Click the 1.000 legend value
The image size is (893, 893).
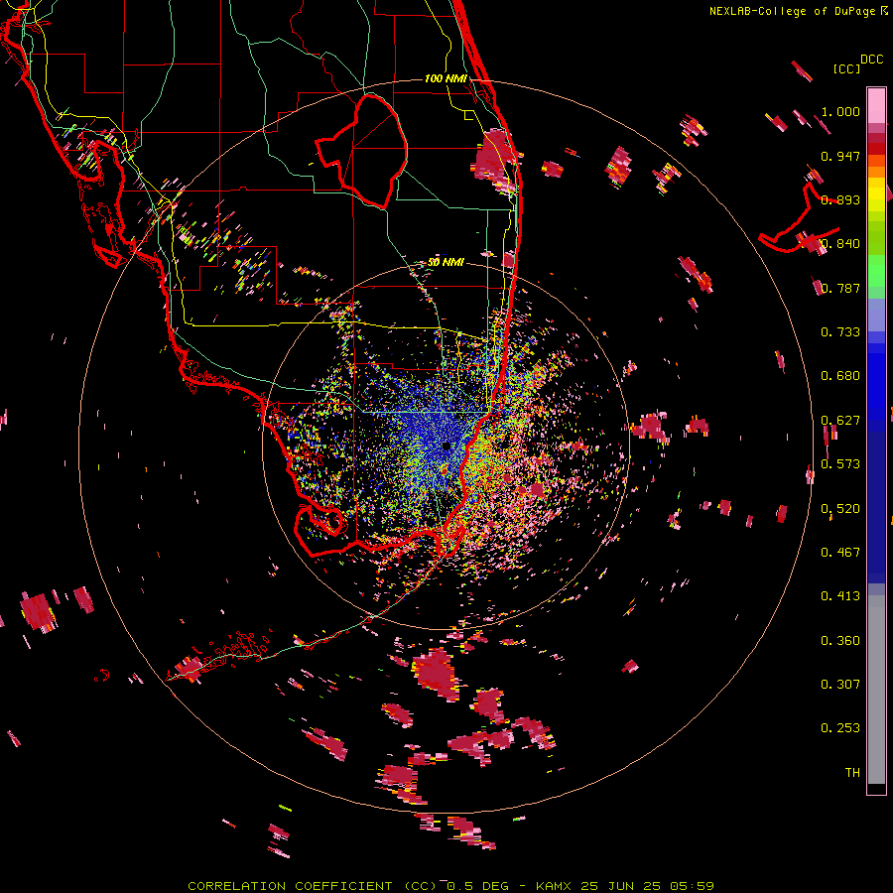[840, 111]
